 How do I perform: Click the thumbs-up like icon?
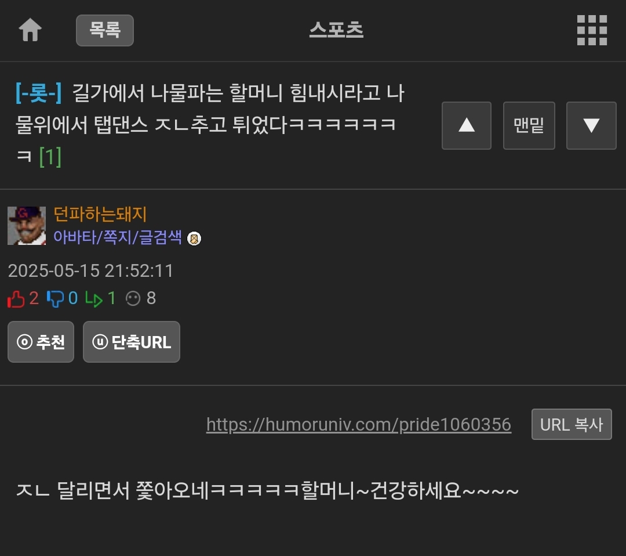point(16,298)
